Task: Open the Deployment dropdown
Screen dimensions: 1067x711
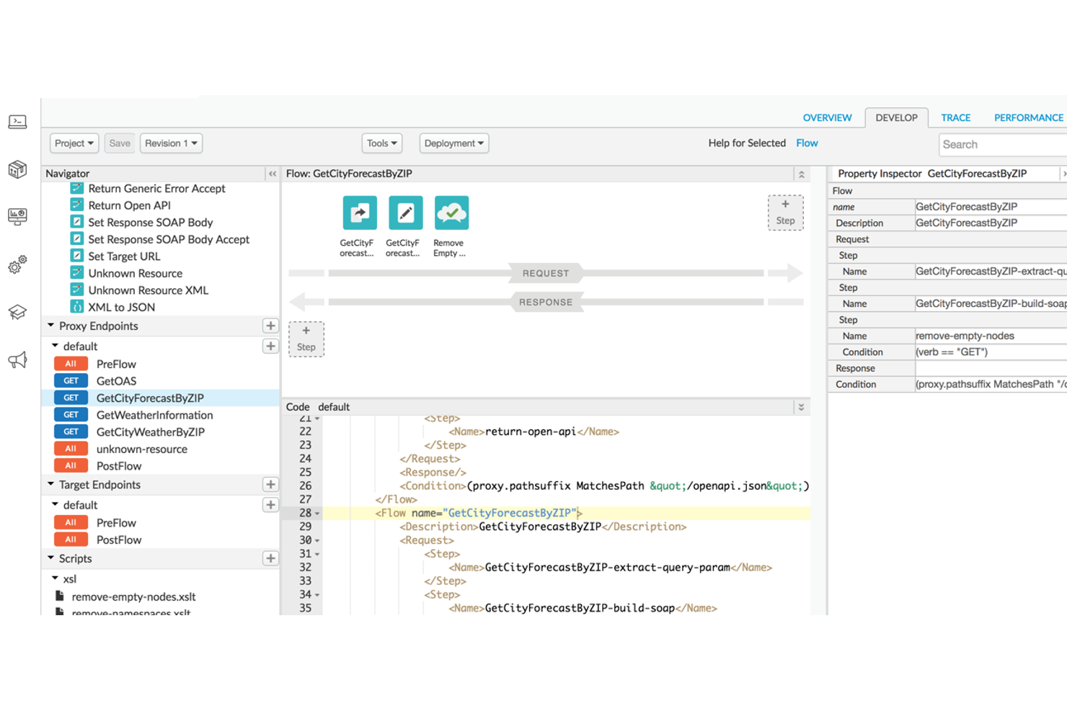Action: tap(453, 143)
